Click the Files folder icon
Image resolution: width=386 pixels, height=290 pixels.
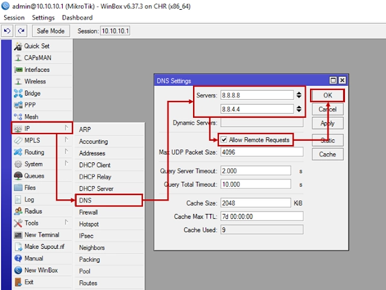pyautogui.click(x=18, y=188)
